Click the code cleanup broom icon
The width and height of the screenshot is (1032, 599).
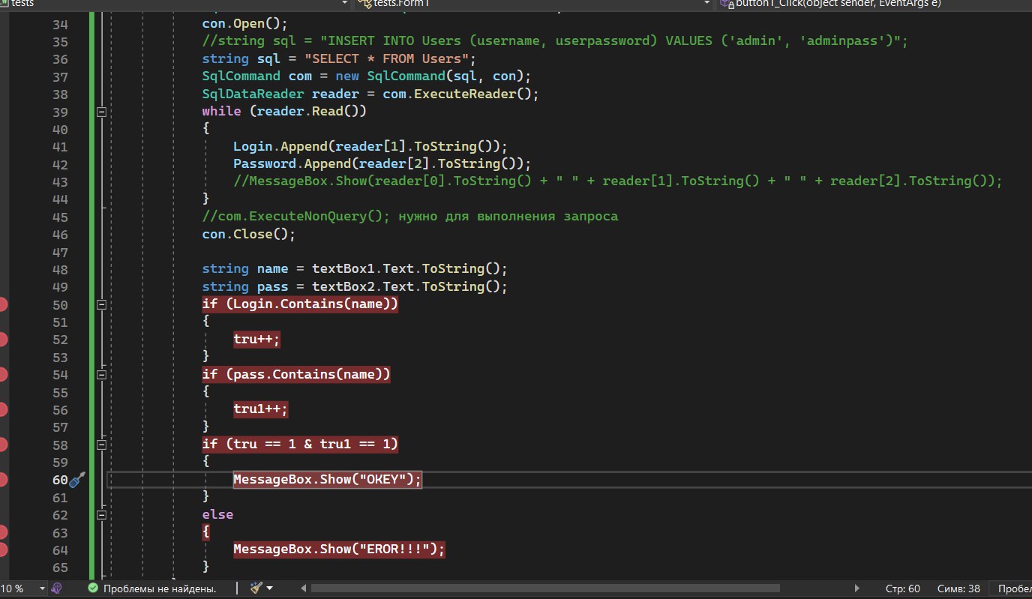[x=256, y=589]
